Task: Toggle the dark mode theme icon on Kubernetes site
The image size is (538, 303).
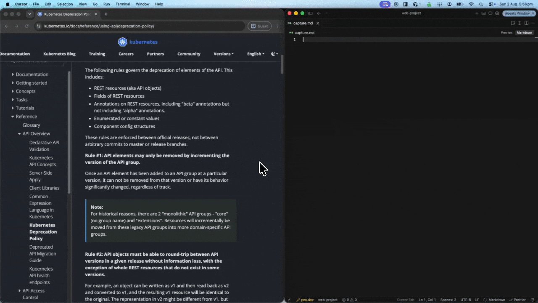Action: (x=274, y=54)
